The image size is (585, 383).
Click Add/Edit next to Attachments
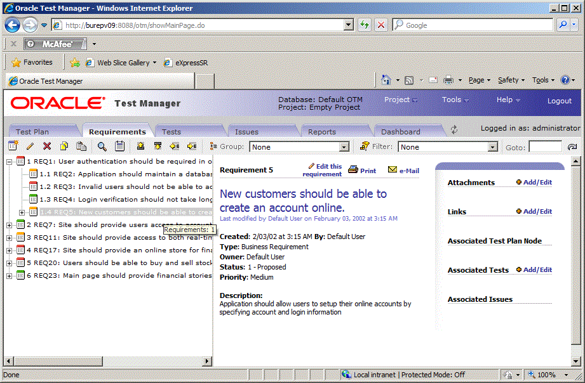click(x=534, y=182)
